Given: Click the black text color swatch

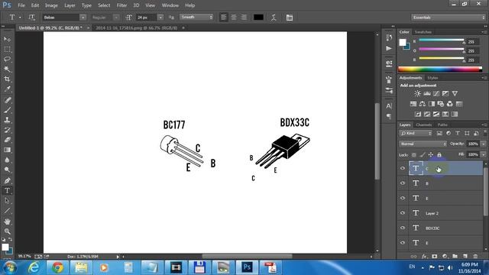Looking at the screenshot, I should coord(258,18).
